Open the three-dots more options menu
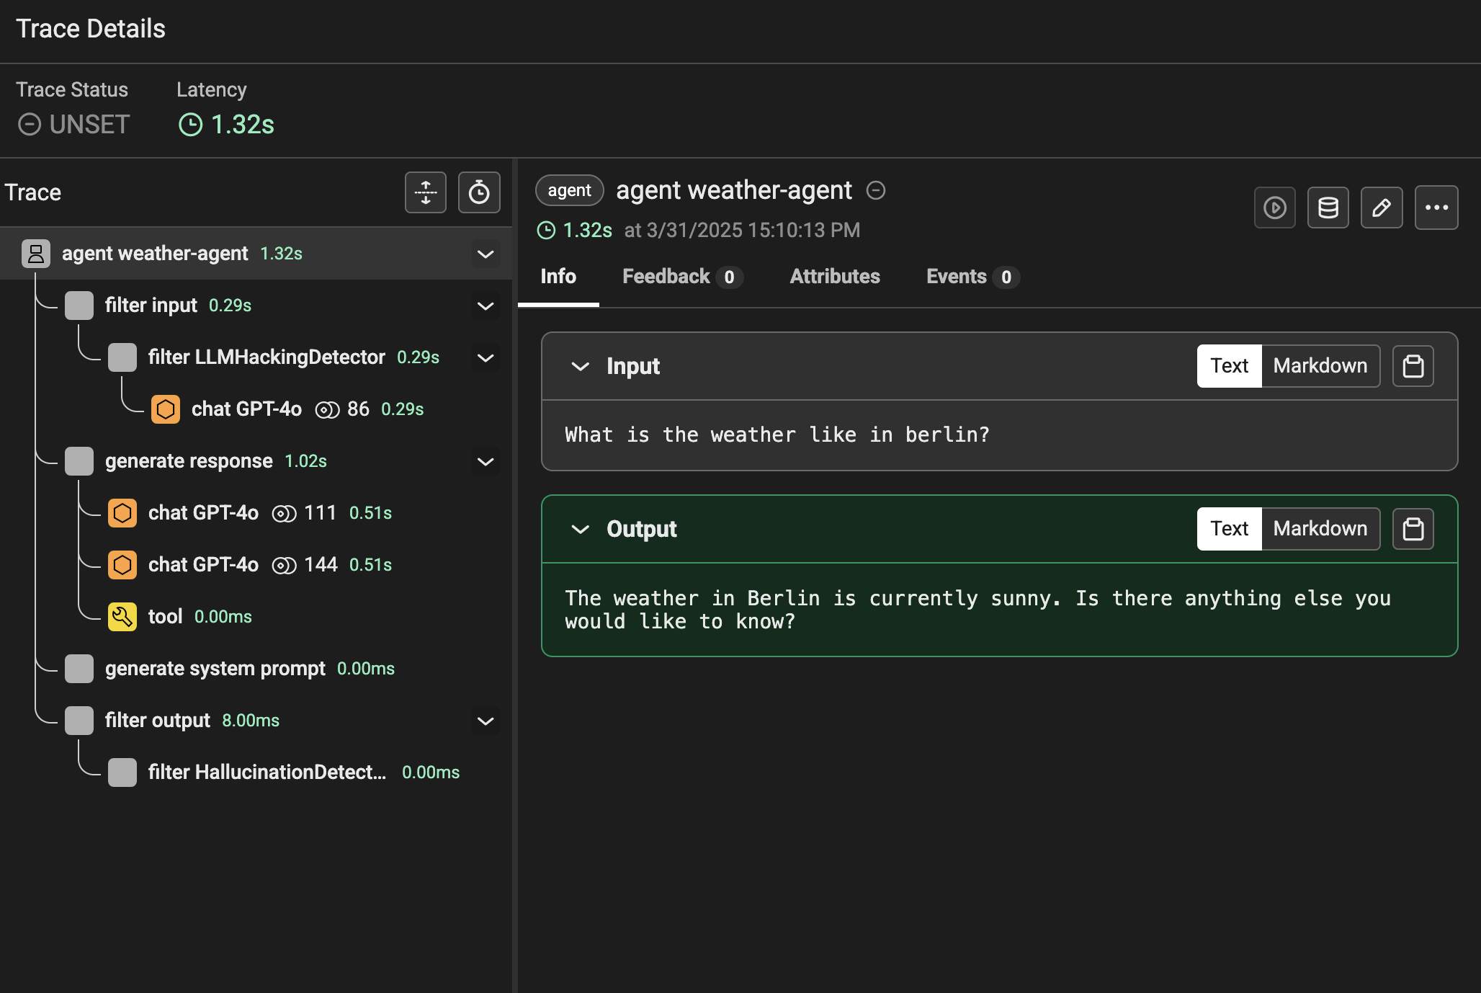Viewport: 1481px width, 993px height. (x=1436, y=208)
